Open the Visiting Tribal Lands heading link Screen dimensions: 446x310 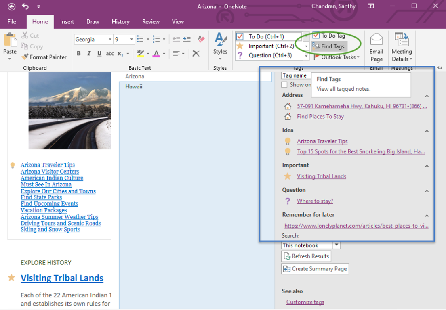tap(62, 278)
